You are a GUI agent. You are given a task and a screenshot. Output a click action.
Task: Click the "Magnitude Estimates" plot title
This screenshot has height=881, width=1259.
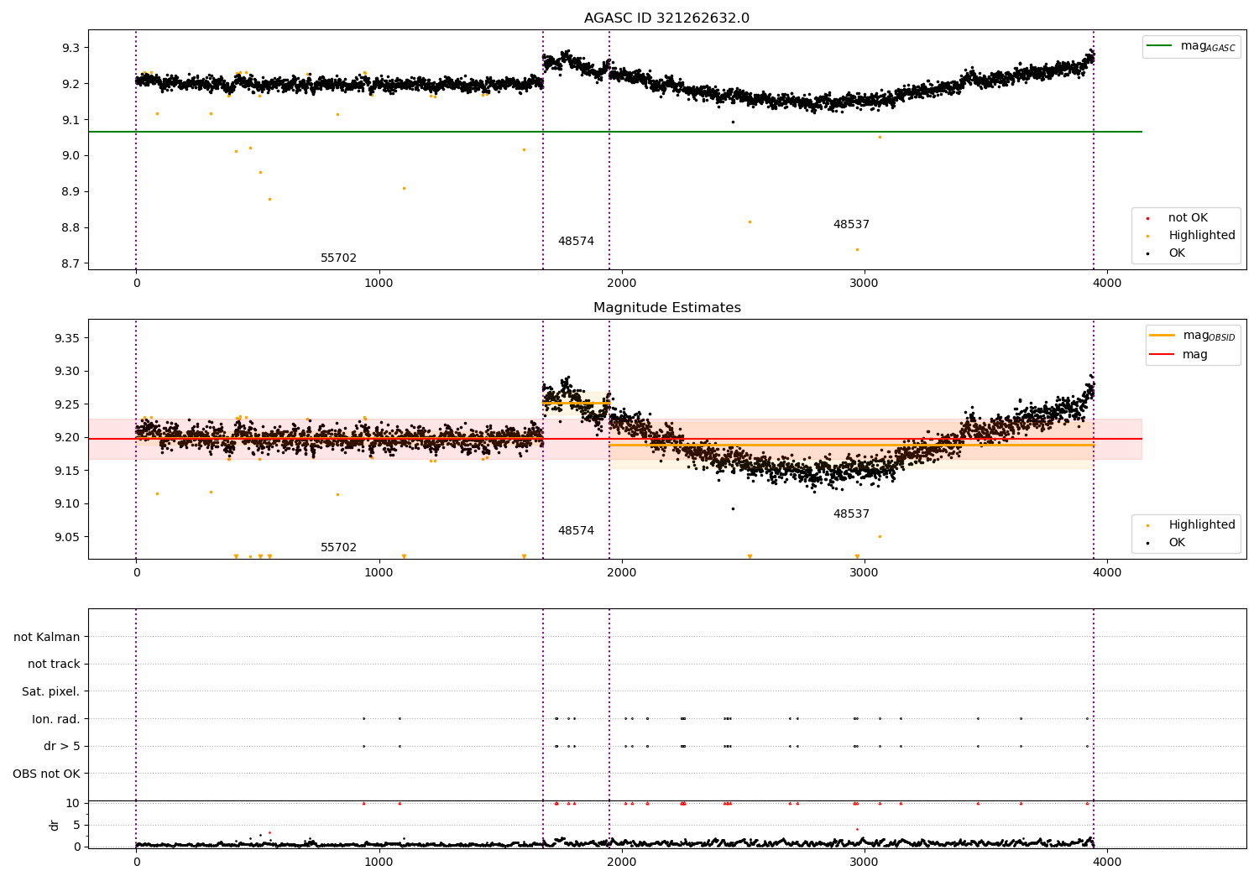666,308
